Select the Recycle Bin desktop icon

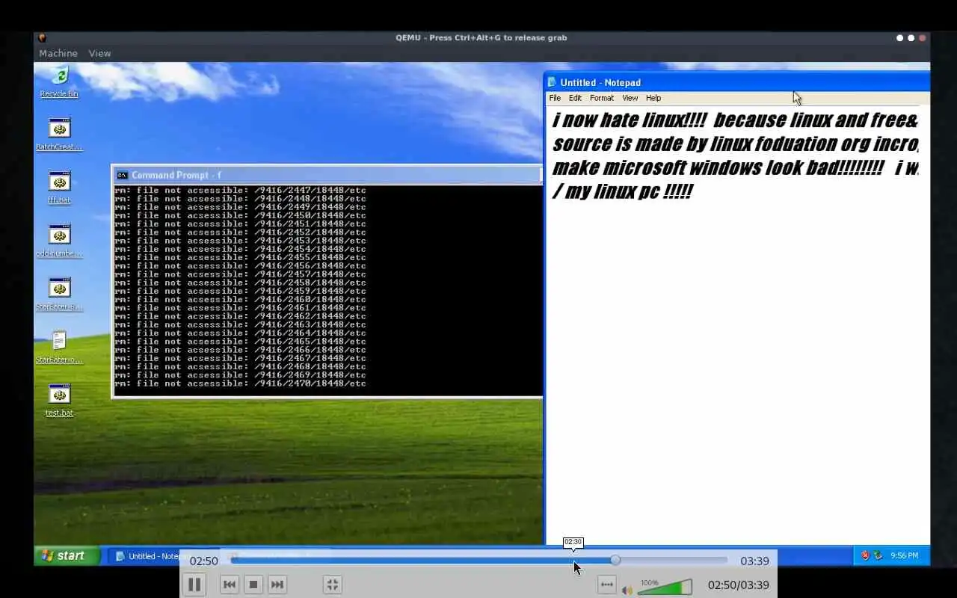[59, 81]
